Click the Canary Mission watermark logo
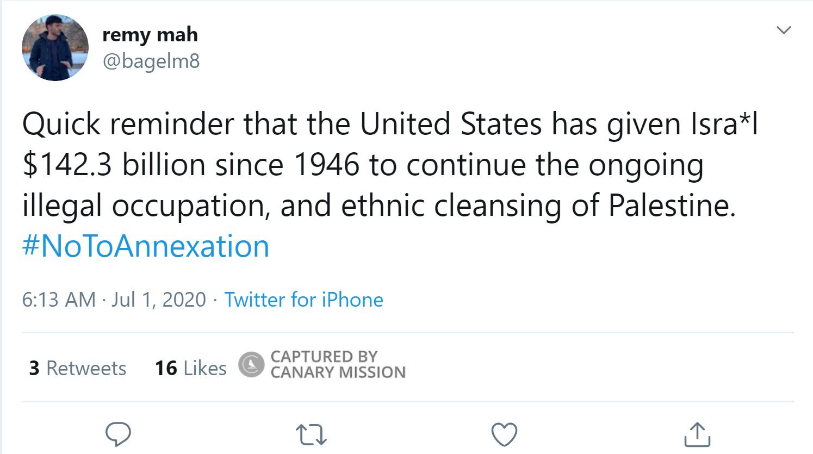 click(251, 365)
